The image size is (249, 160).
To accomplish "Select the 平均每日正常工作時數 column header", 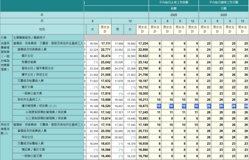I will coord(173,2).
